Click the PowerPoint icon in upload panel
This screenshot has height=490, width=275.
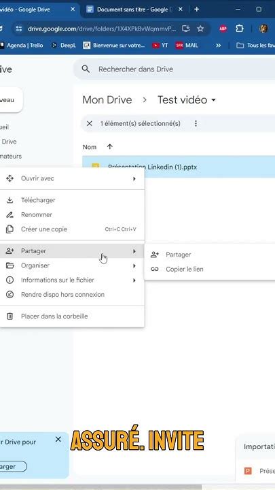(x=248, y=471)
